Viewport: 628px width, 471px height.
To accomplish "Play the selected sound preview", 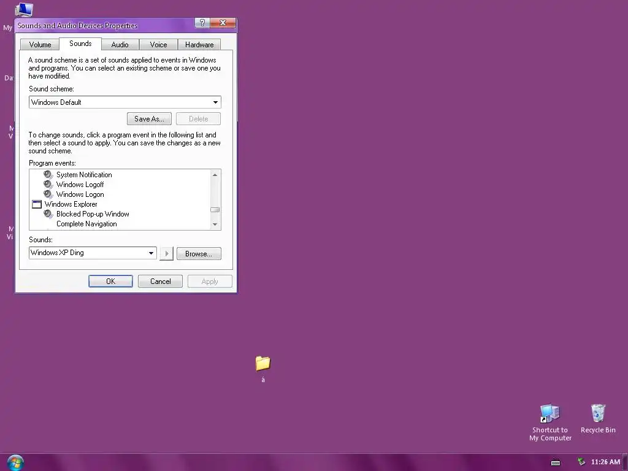I will [167, 253].
